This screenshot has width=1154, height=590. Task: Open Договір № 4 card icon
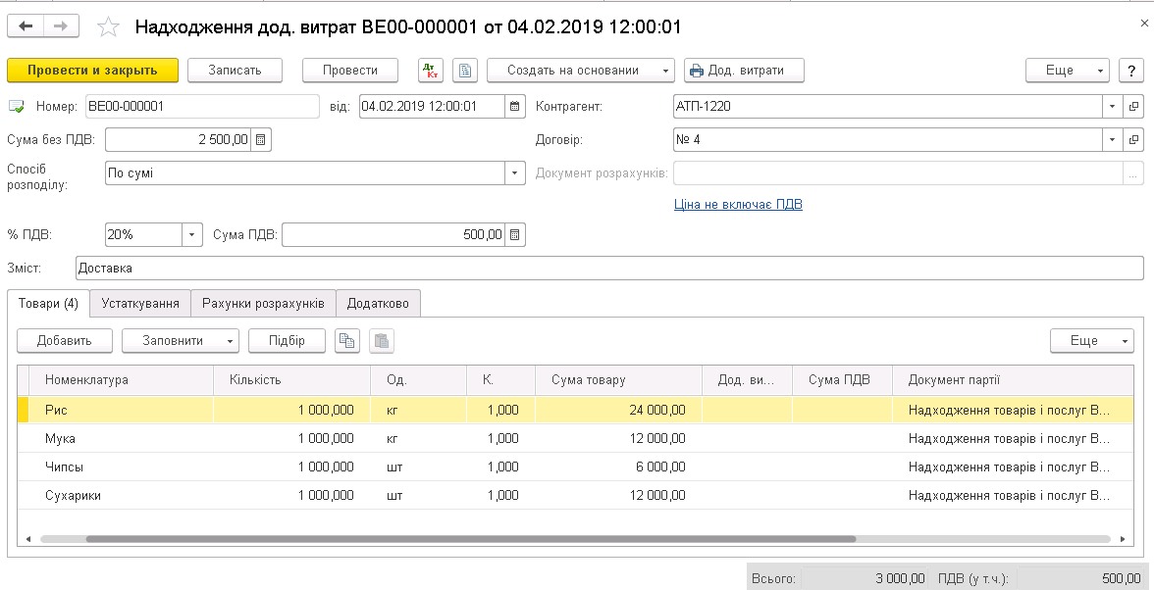coord(1134,139)
